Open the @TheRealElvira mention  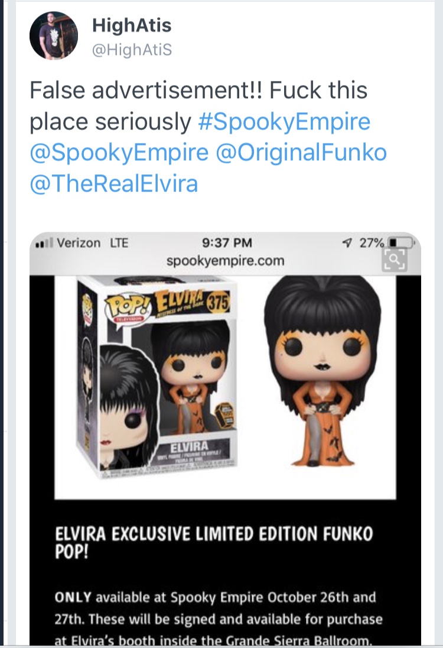click(114, 183)
